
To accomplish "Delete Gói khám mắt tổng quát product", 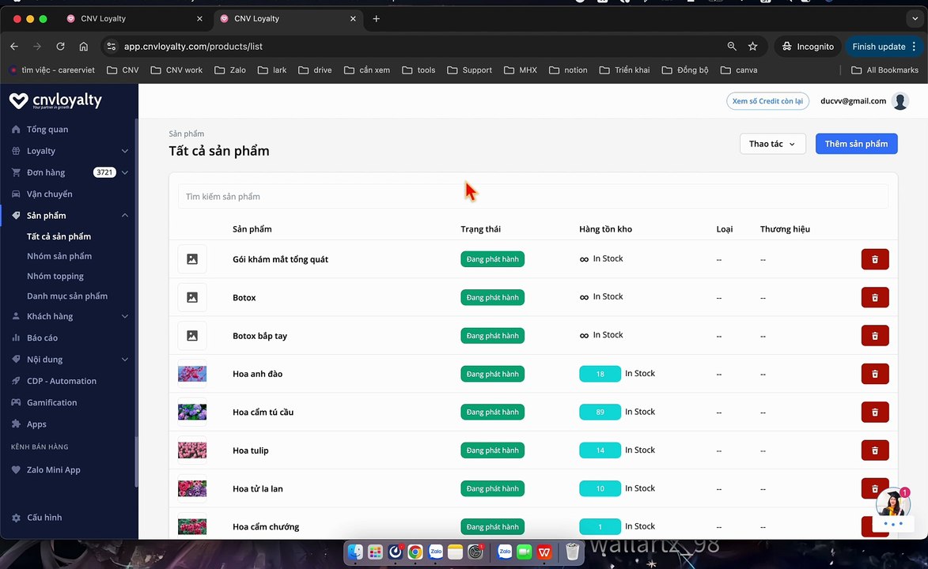I will pyautogui.click(x=875, y=259).
